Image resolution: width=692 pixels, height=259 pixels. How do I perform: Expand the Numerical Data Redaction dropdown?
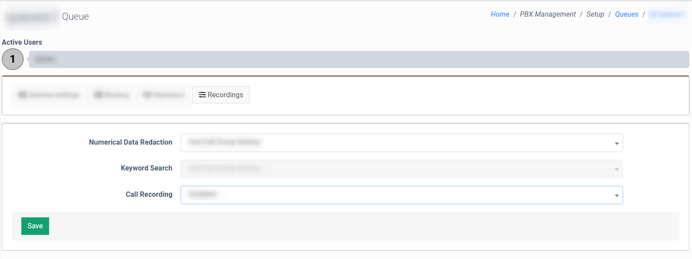tap(401, 143)
